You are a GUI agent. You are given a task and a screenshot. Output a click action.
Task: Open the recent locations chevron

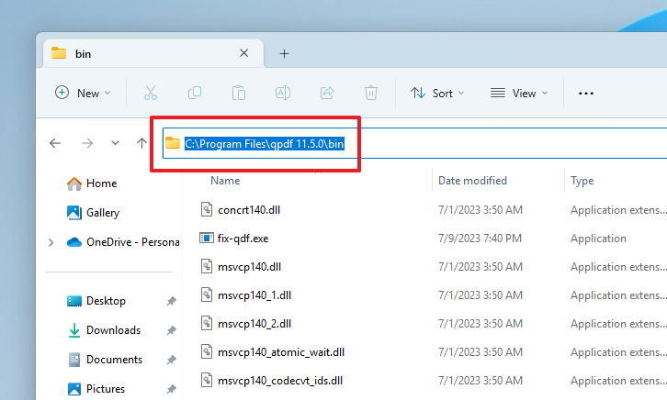pos(115,143)
